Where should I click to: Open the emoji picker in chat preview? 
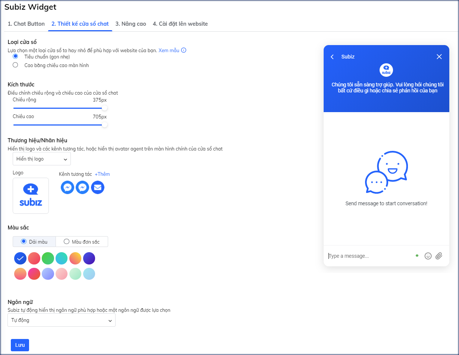[x=428, y=256]
